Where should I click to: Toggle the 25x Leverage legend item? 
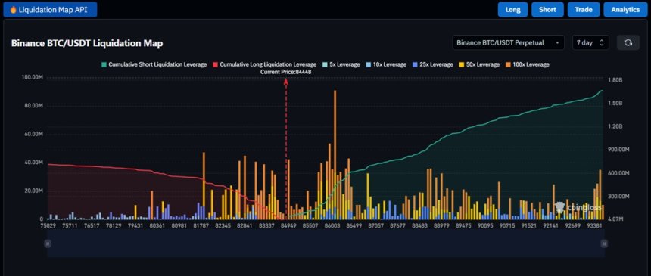click(433, 64)
